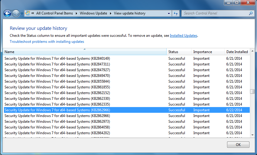The image size is (257, 155).
Task: Navigate to Windows Update breadcrumb
Action: coord(93,13)
